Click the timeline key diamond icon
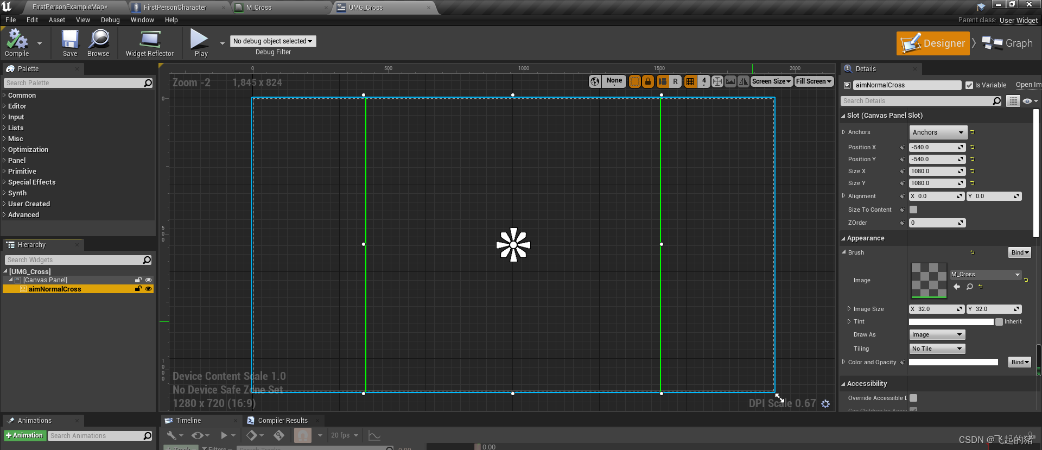The height and width of the screenshot is (450, 1042). click(255, 435)
